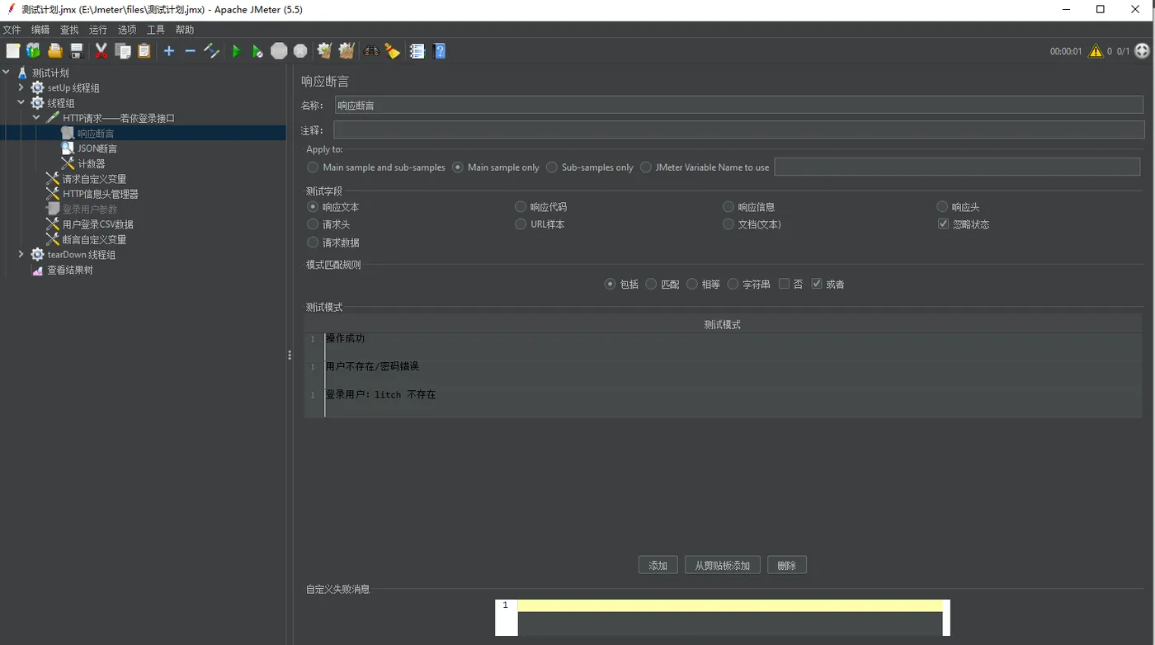This screenshot has height=645, width=1155.
Task: Select the 用户不存在/密码错误 pattern row
Action: [723, 374]
